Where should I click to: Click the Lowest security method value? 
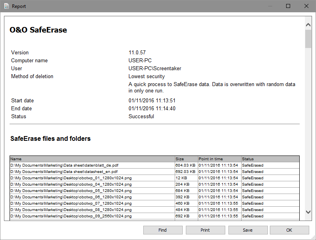146,77
